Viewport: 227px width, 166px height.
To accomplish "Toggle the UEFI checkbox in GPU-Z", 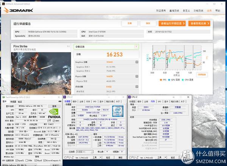I will click(54, 121).
